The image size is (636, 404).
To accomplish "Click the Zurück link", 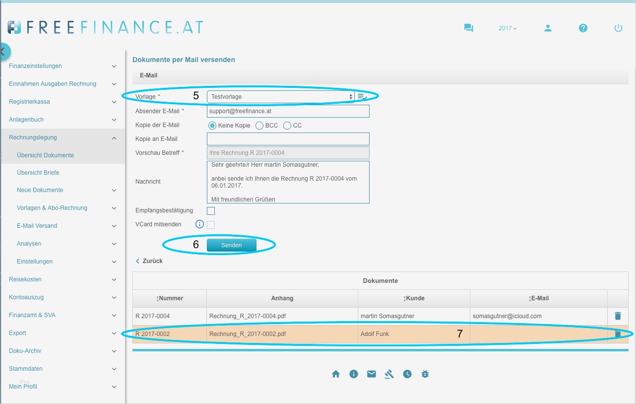I will click(x=149, y=261).
